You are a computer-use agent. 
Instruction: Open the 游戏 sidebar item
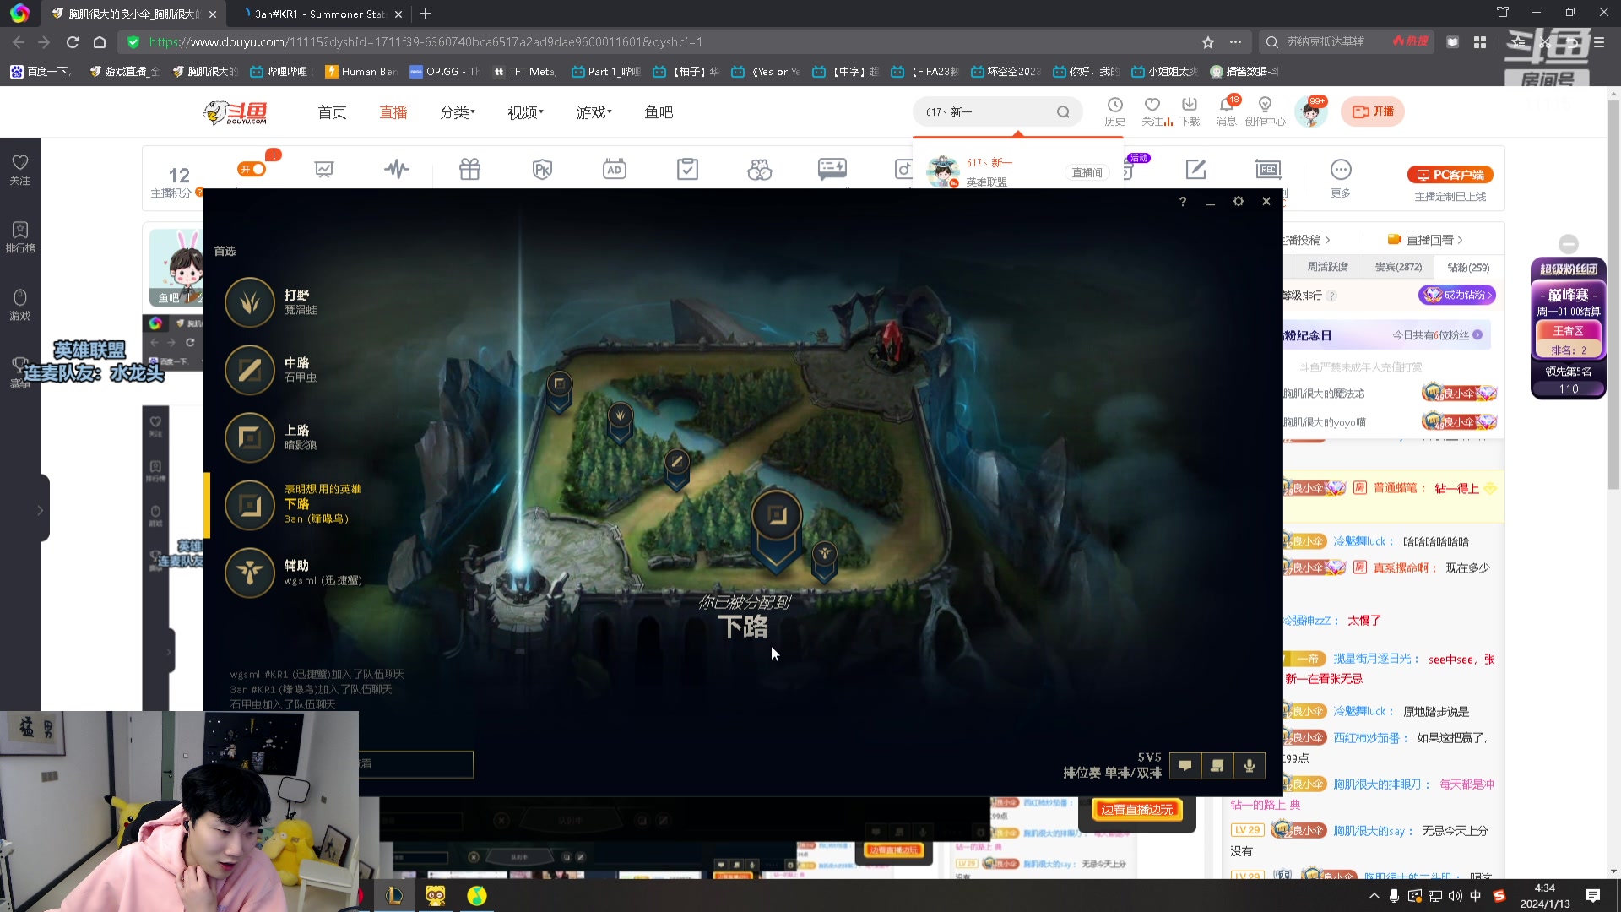(20, 305)
